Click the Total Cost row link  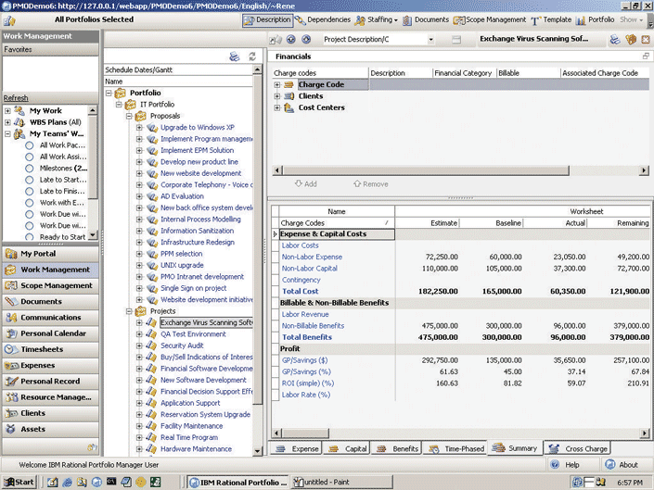(301, 292)
